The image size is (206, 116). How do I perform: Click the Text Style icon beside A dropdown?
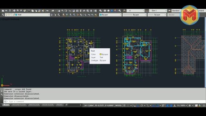pos(124,11)
